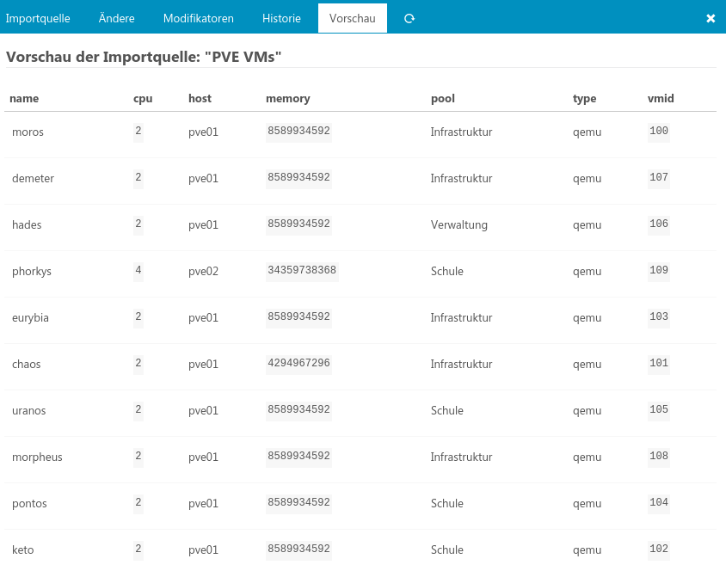
Task: Click pool 'Schule' in uranos row
Action: (446, 411)
